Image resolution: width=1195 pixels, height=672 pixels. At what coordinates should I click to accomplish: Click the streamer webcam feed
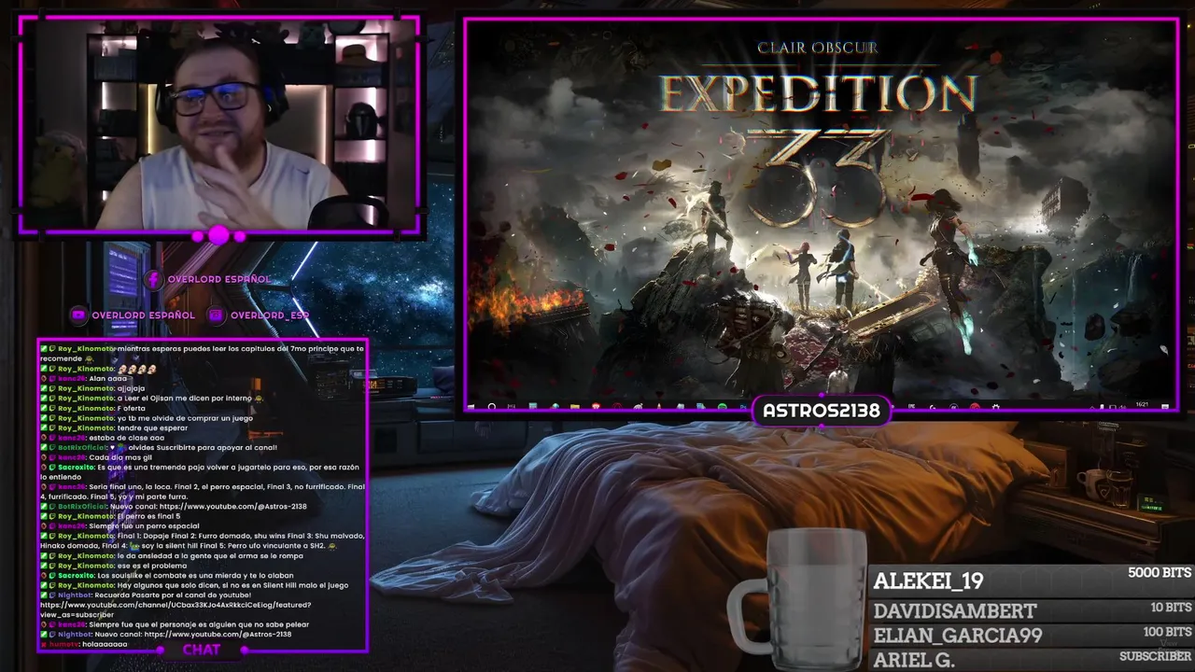(x=218, y=123)
